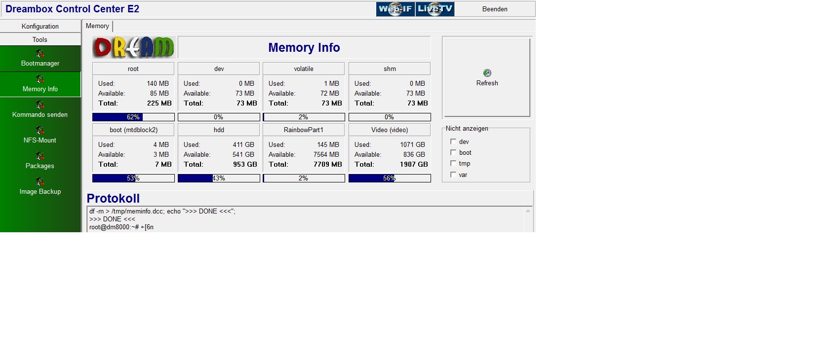Click the hdd available value 541 GB

[243, 154]
